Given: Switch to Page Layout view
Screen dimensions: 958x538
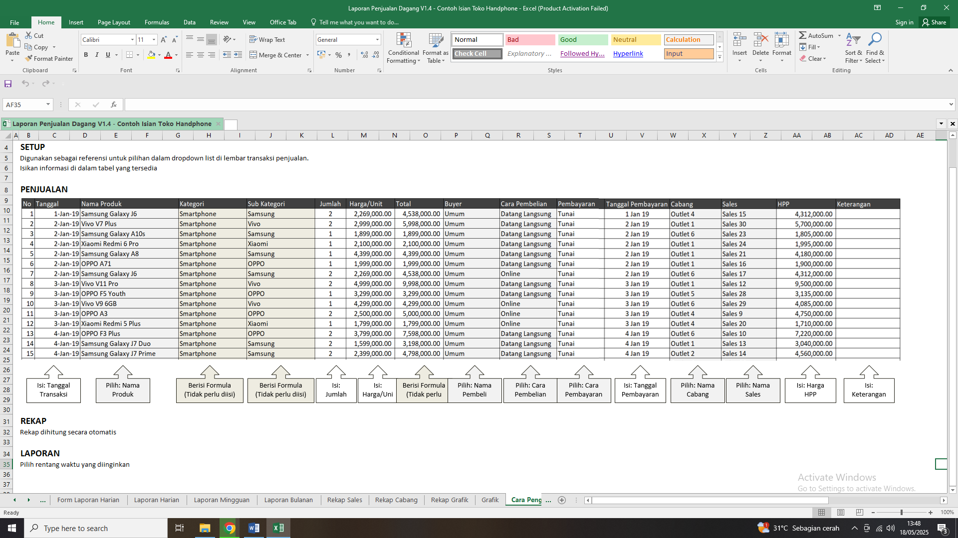Looking at the screenshot, I should 841,513.
